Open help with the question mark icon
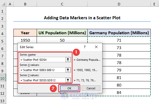The width and height of the screenshot is (159, 104). [x=84, y=47]
